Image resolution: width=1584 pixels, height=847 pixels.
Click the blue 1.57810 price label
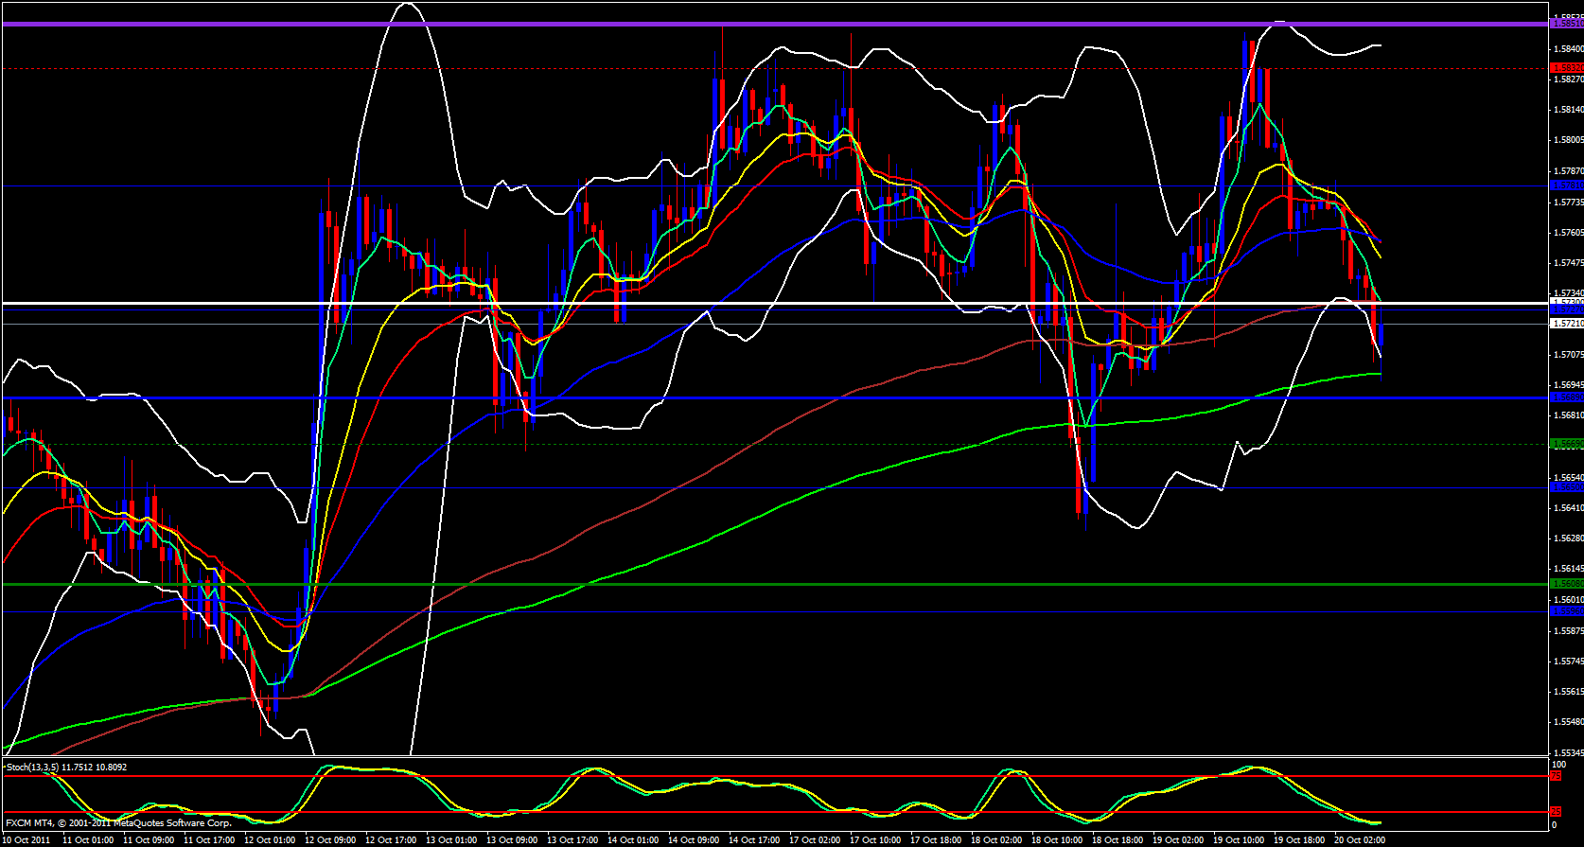tap(1567, 185)
